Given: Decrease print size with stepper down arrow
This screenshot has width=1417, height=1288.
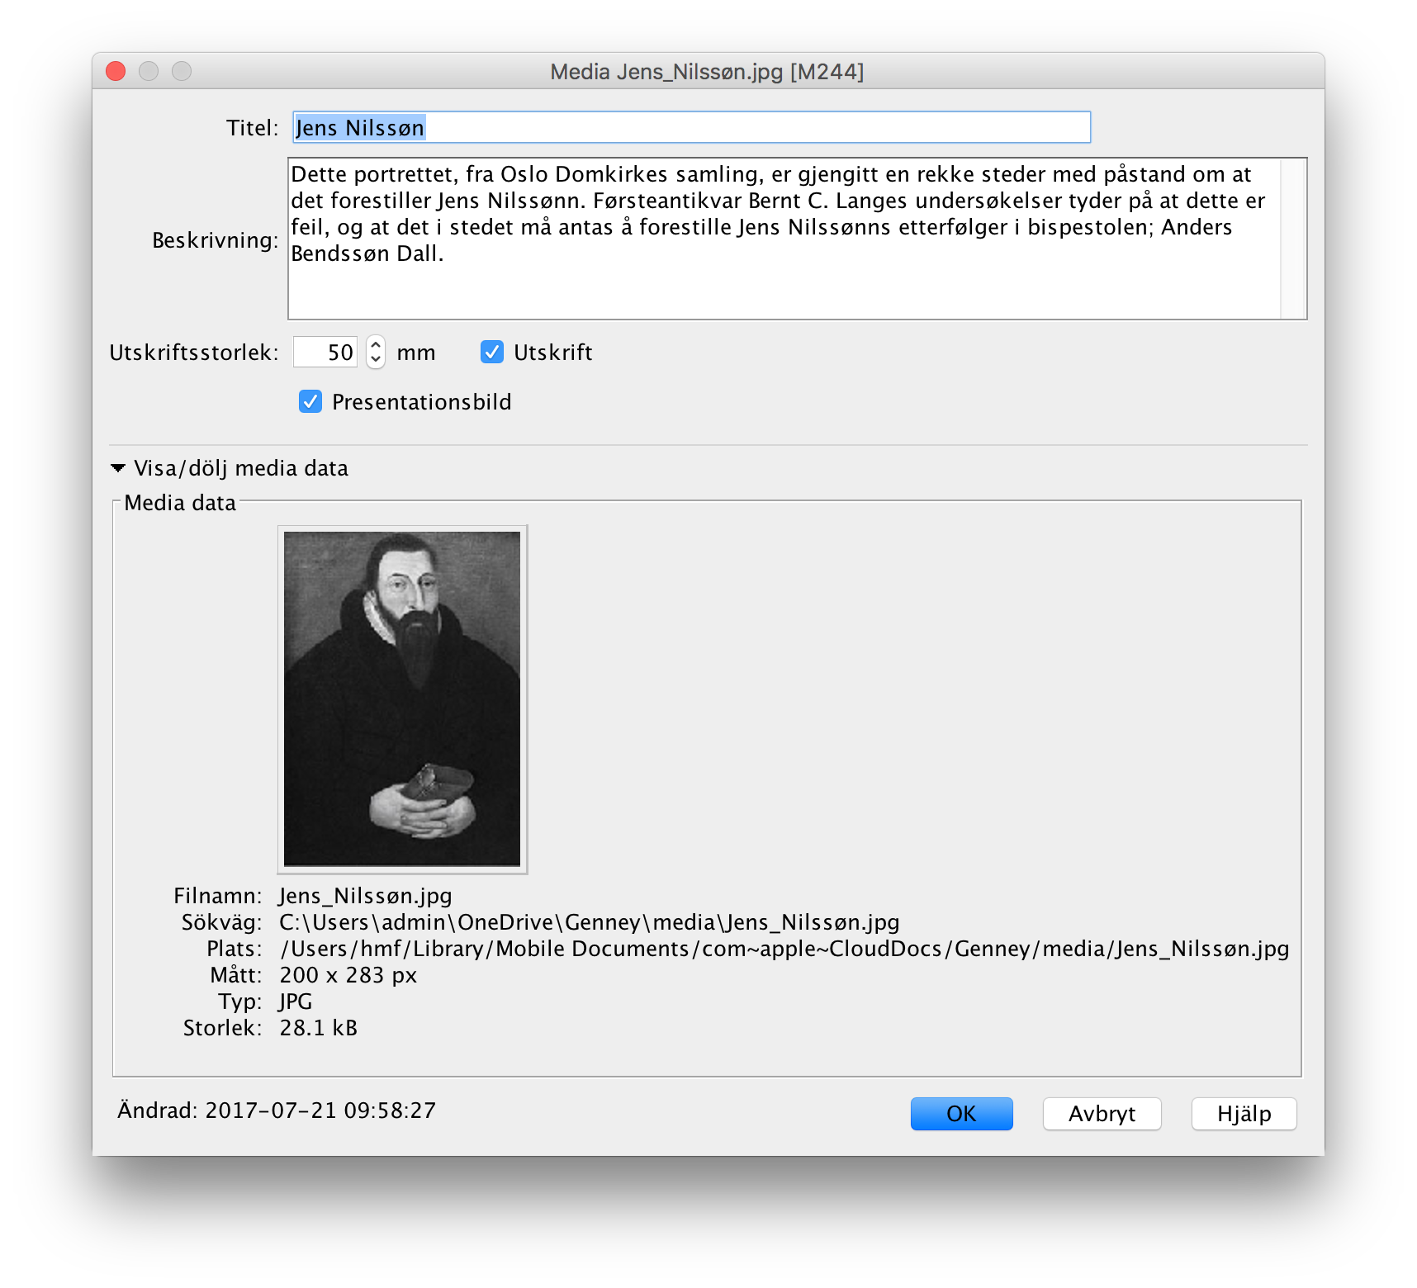Looking at the screenshot, I should 376,360.
